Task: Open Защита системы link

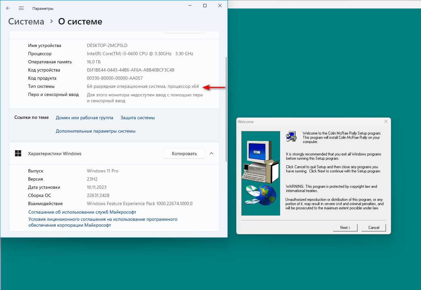Action: pos(138,118)
